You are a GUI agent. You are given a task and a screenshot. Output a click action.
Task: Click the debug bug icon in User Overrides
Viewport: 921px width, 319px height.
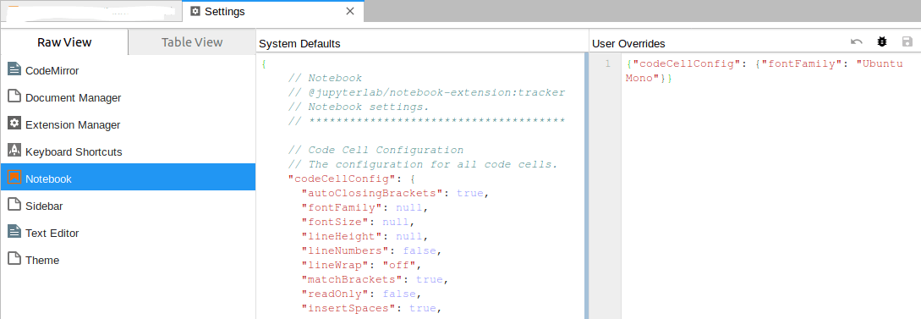pyautogui.click(x=881, y=41)
